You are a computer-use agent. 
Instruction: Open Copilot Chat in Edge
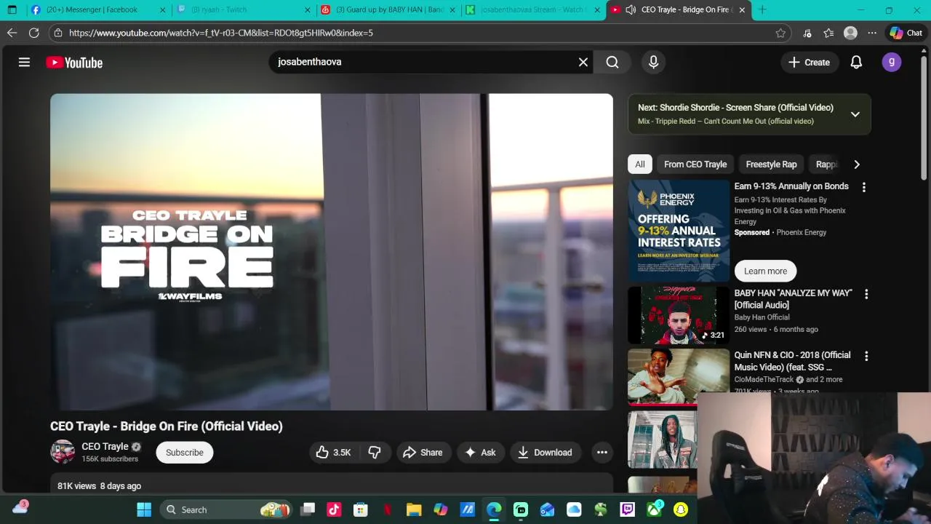906,33
